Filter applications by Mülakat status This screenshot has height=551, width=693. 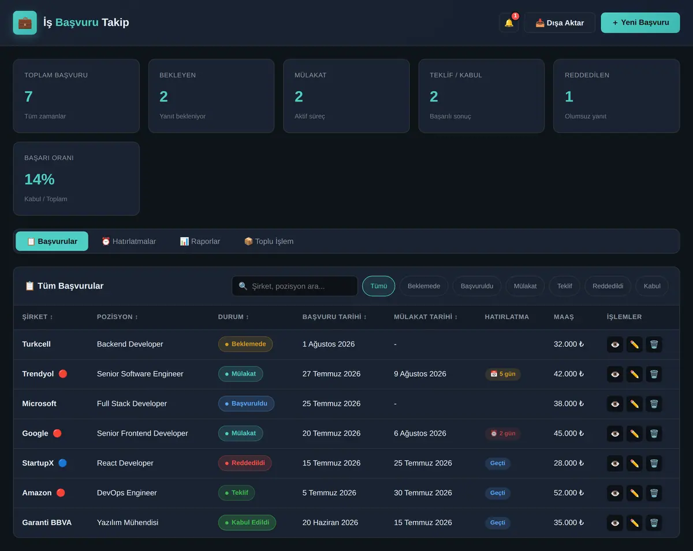click(525, 286)
